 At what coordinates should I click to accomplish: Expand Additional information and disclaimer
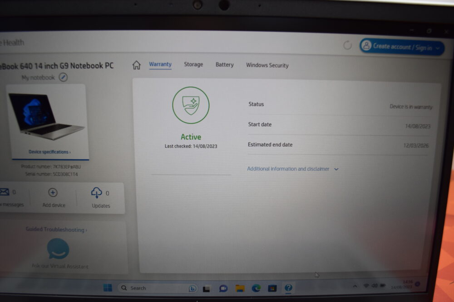coord(293,169)
